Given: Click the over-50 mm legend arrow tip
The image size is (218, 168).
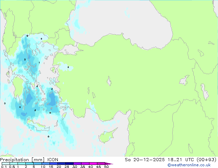Looking at the screenshot, I should 109,164.
